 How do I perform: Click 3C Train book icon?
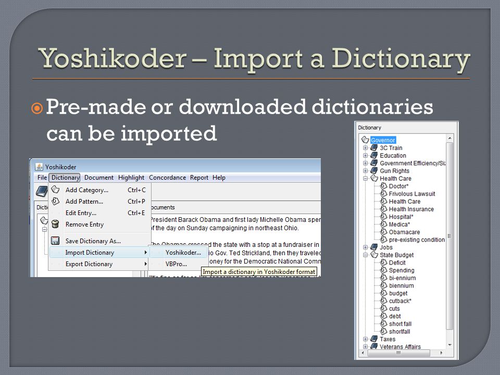click(x=374, y=147)
